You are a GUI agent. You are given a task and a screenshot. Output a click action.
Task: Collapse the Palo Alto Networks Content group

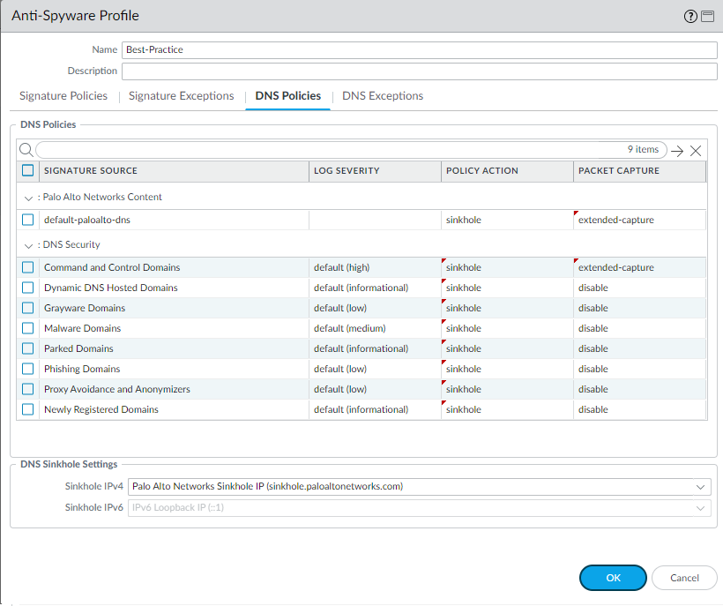click(28, 198)
